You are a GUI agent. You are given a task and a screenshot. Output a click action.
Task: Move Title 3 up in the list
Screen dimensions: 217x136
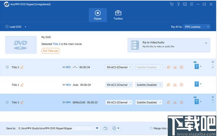213,100
